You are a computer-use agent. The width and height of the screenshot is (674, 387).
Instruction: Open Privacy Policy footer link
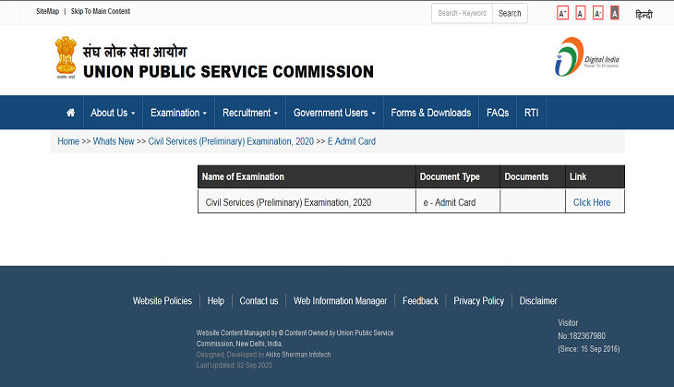pyautogui.click(x=478, y=301)
